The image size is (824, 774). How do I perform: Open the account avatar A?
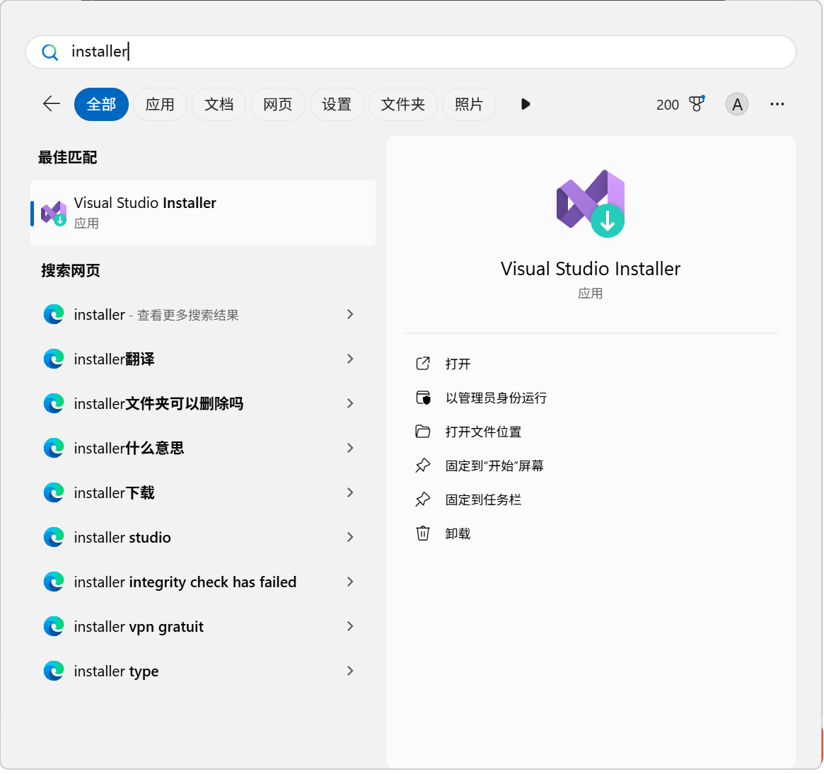(737, 104)
